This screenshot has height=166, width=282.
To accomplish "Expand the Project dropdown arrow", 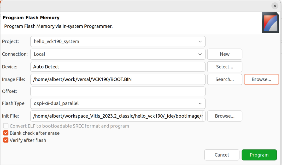I will click(200, 42).
